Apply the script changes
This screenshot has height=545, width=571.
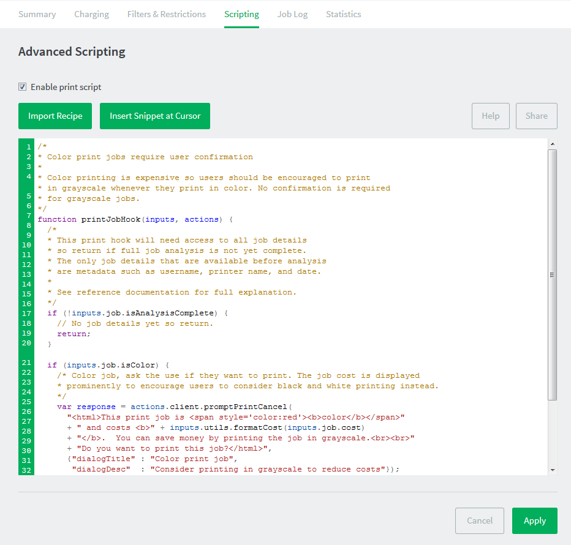(x=535, y=521)
